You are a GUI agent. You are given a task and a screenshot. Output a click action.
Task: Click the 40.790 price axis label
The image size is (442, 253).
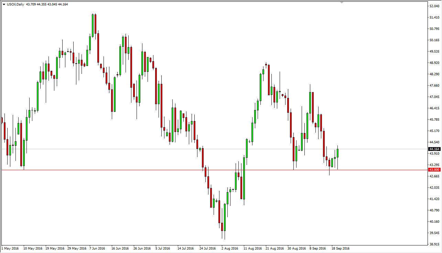435,210
